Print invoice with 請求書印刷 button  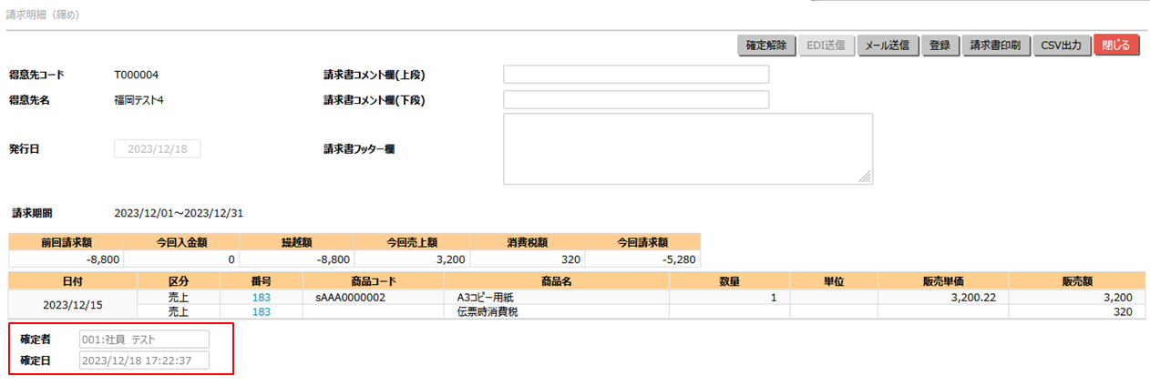click(x=995, y=46)
